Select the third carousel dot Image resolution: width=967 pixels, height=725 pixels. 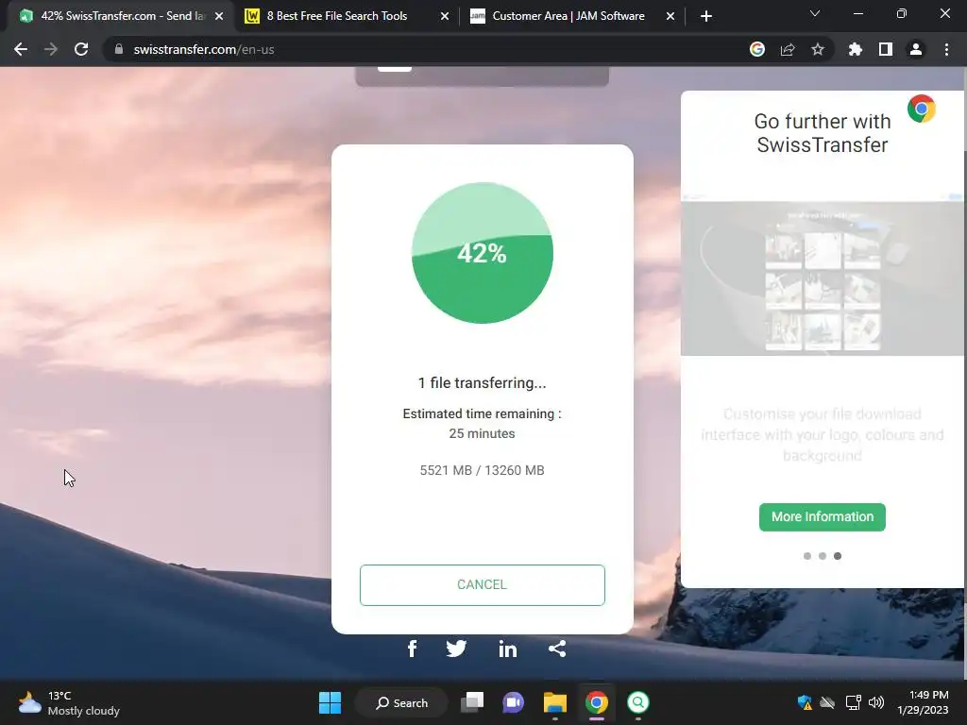click(x=838, y=556)
